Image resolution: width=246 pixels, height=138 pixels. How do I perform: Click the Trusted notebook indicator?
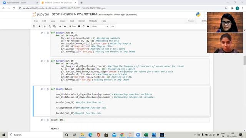point(191,21)
